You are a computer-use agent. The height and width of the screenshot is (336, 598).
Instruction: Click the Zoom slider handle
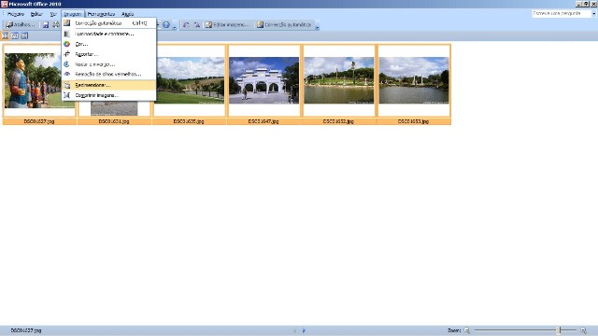point(559,330)
